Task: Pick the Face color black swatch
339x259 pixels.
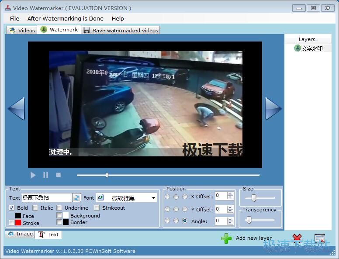Action: (18, 216)
